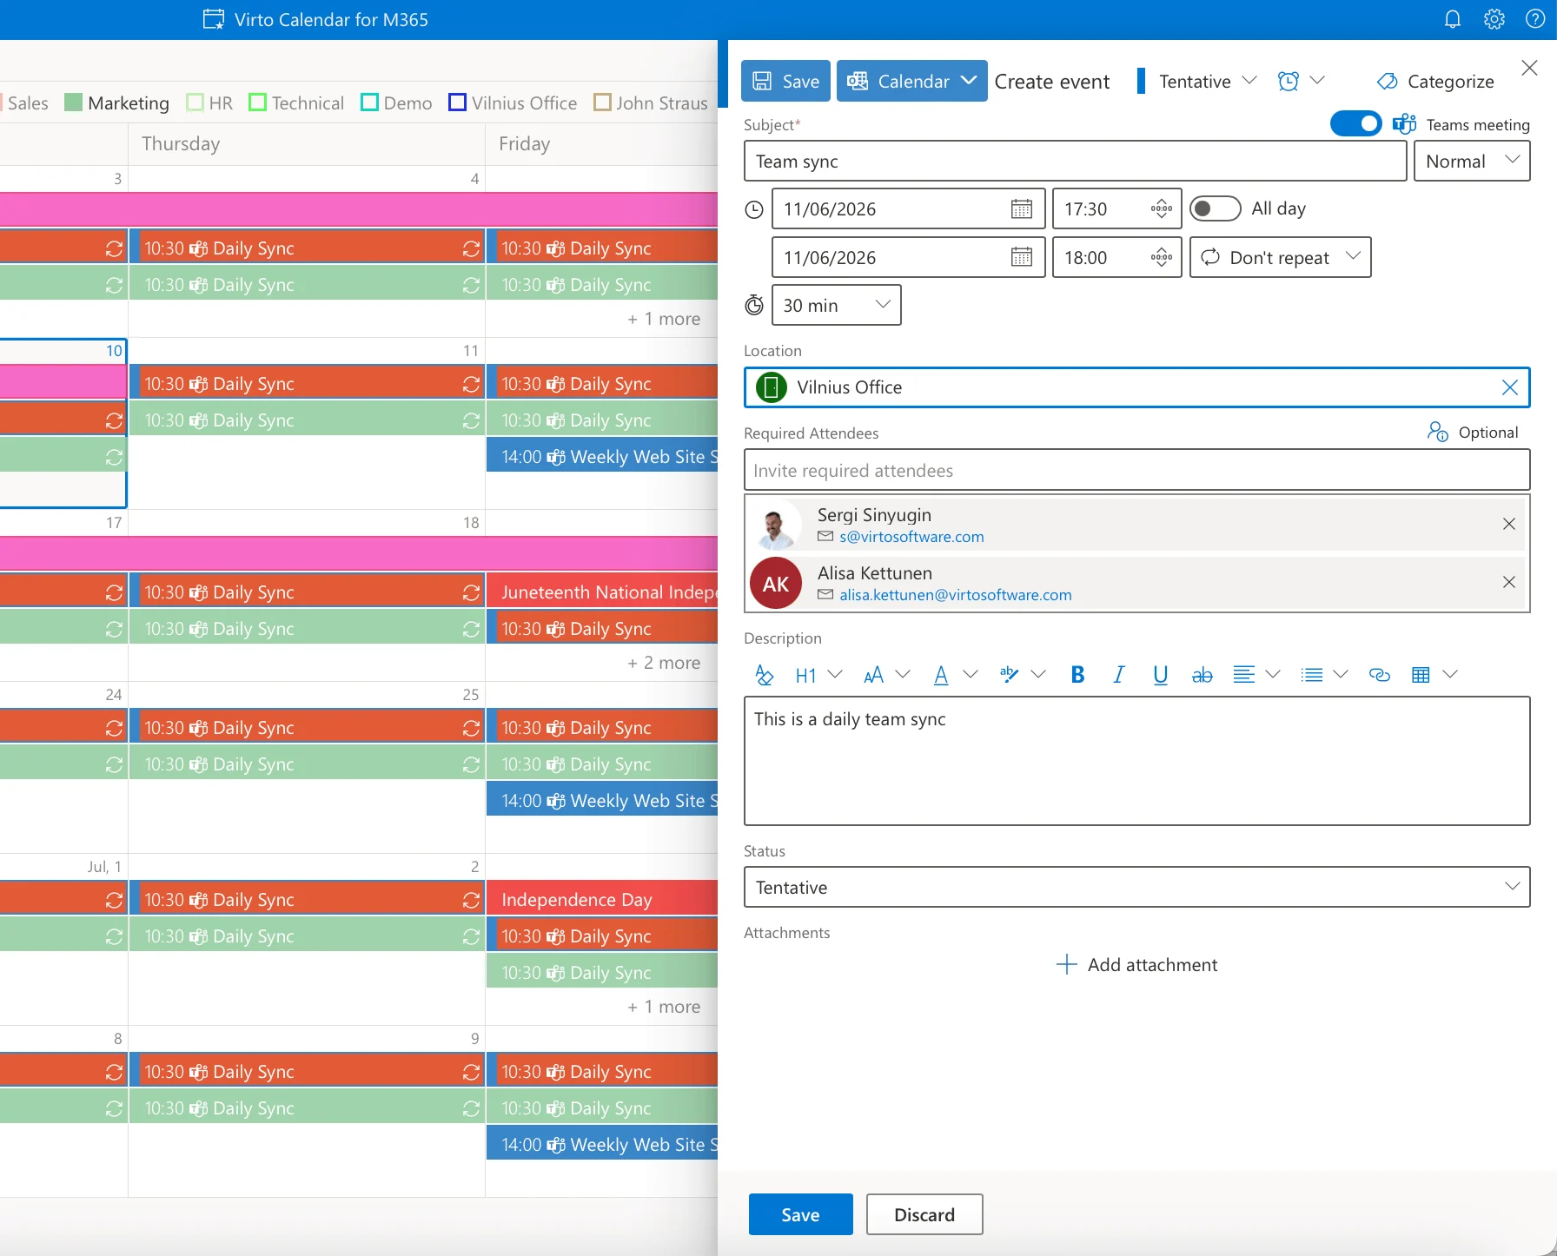Click the Categorize tag icon
1557x1256 pixels.
(1387, 81)
